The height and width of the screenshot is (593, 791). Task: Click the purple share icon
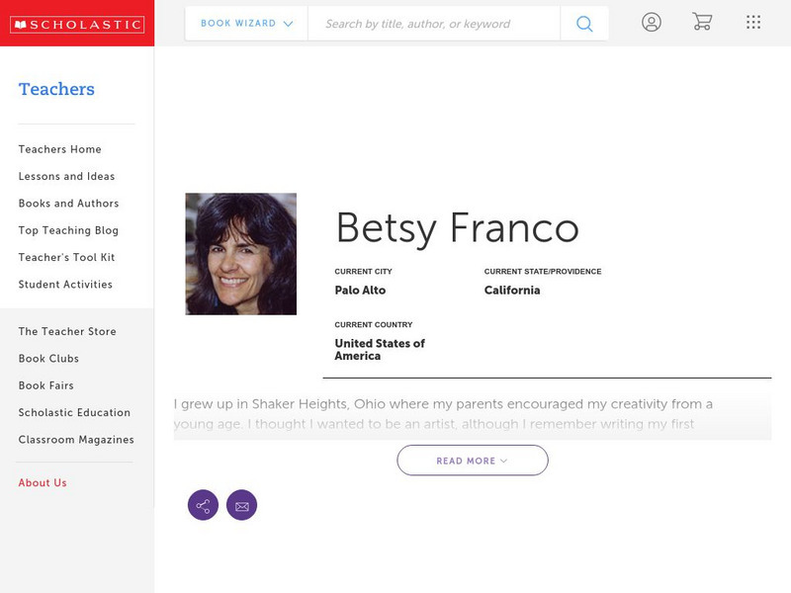coord(203,506)
